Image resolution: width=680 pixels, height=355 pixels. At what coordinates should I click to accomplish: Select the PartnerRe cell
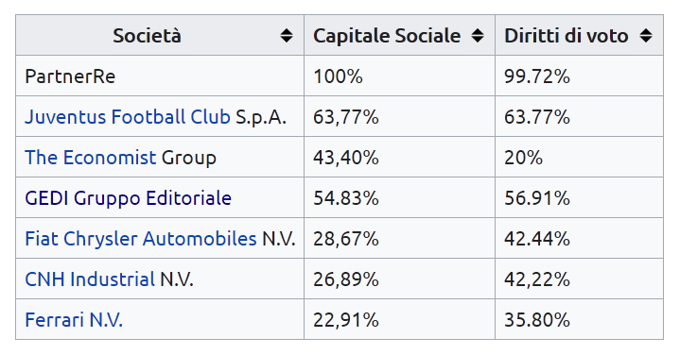[x=160, y=76]
